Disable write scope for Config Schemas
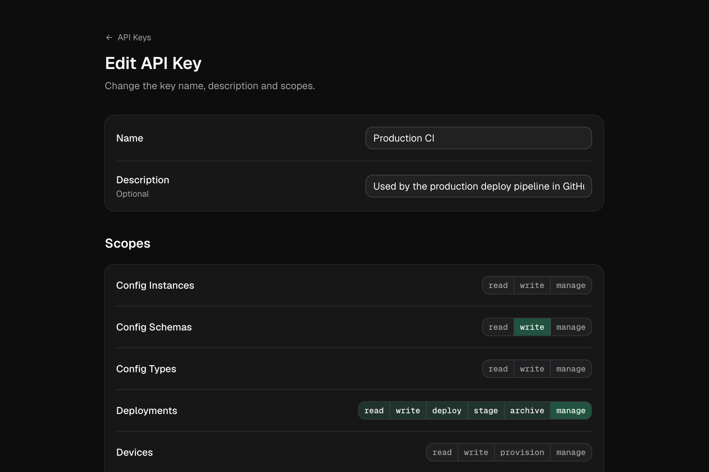This screenshot has width=709, height=472. 532,327
